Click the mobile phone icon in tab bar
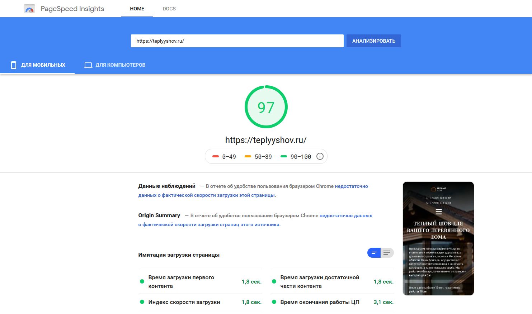This screenshot has height=314, width=532. click(x=14, y=65)
